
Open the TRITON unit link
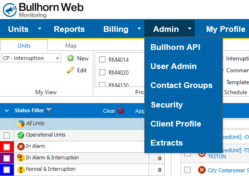[217, 156]
